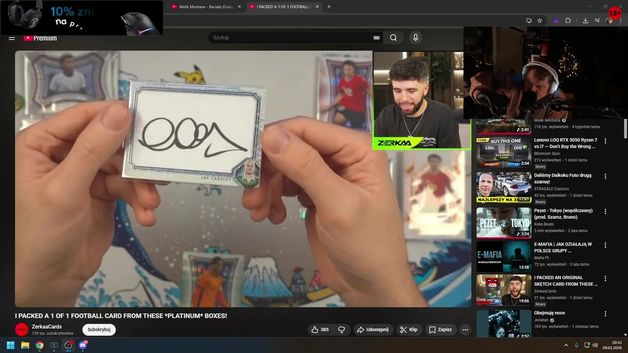Click channel name 'Koka Beats'
Image resolution: width=628 pixels, height=353 pixels.
pos(544,224)
